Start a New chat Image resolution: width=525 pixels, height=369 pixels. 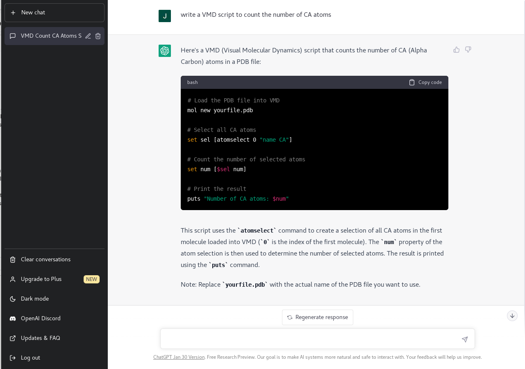[x=55, y=13]
